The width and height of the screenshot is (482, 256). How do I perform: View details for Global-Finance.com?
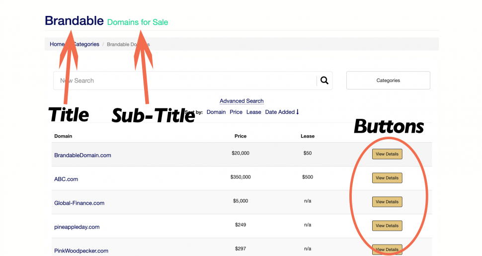tap(387, 202)
